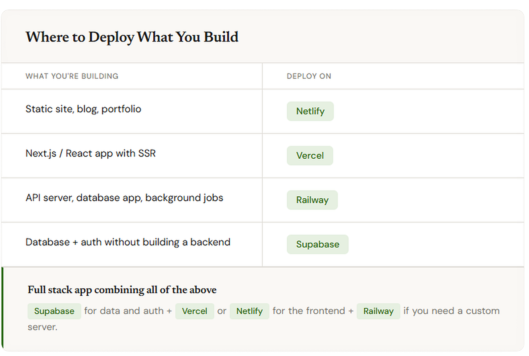Select the Railway tag in full stack note
529x356 pixels.
click(378, 311)
